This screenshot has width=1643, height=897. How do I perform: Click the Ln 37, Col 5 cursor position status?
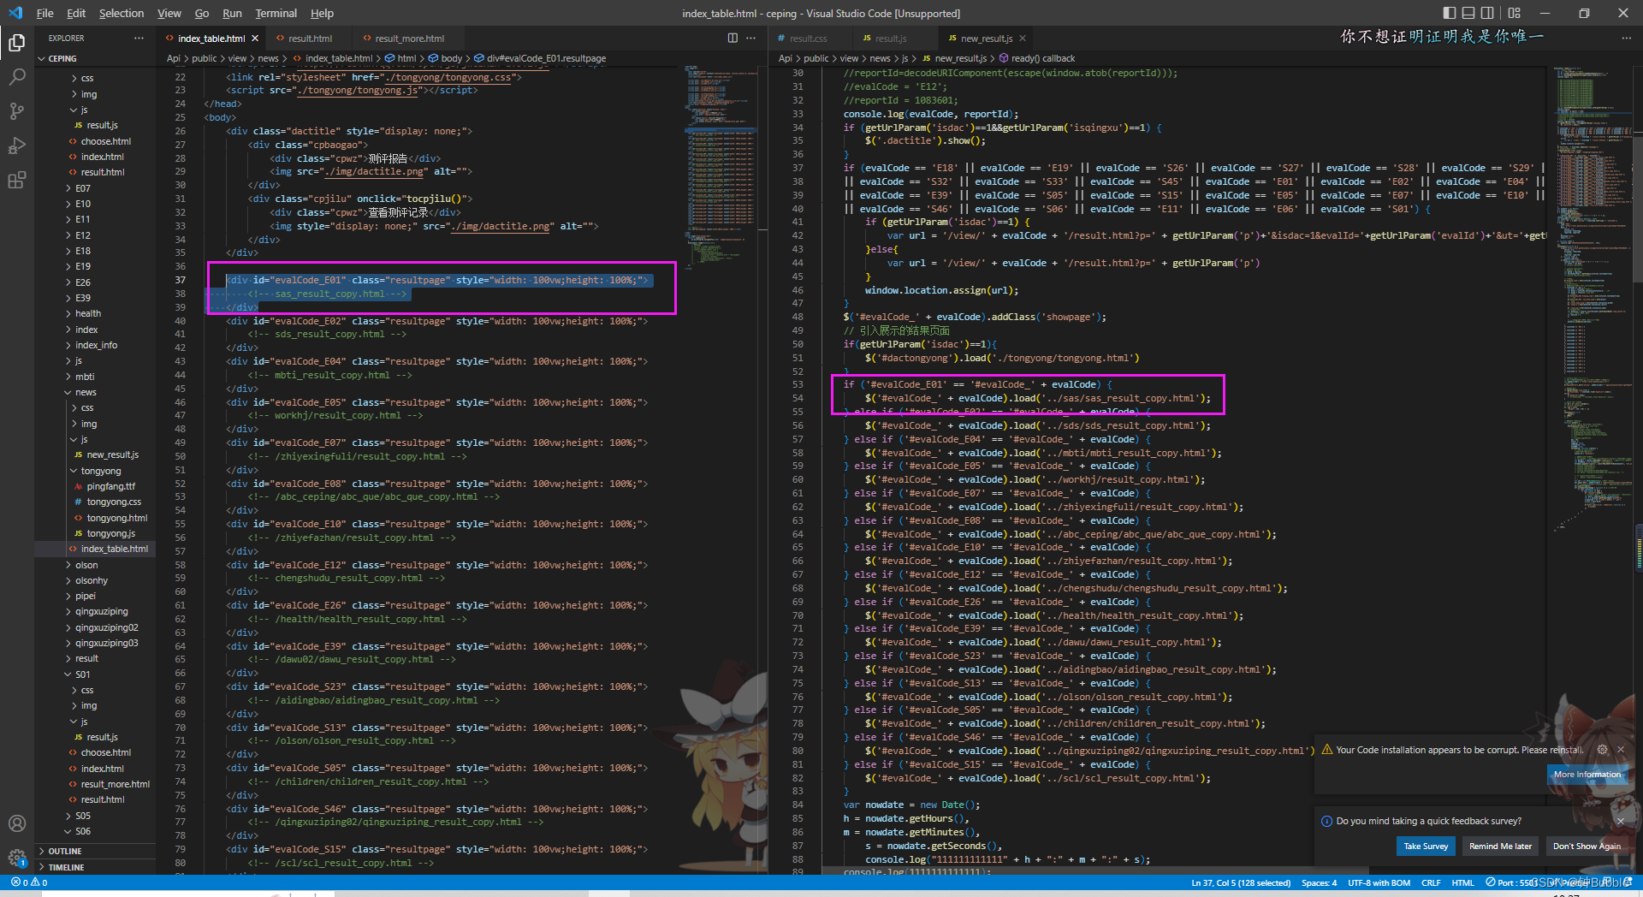click(1240, 882)
